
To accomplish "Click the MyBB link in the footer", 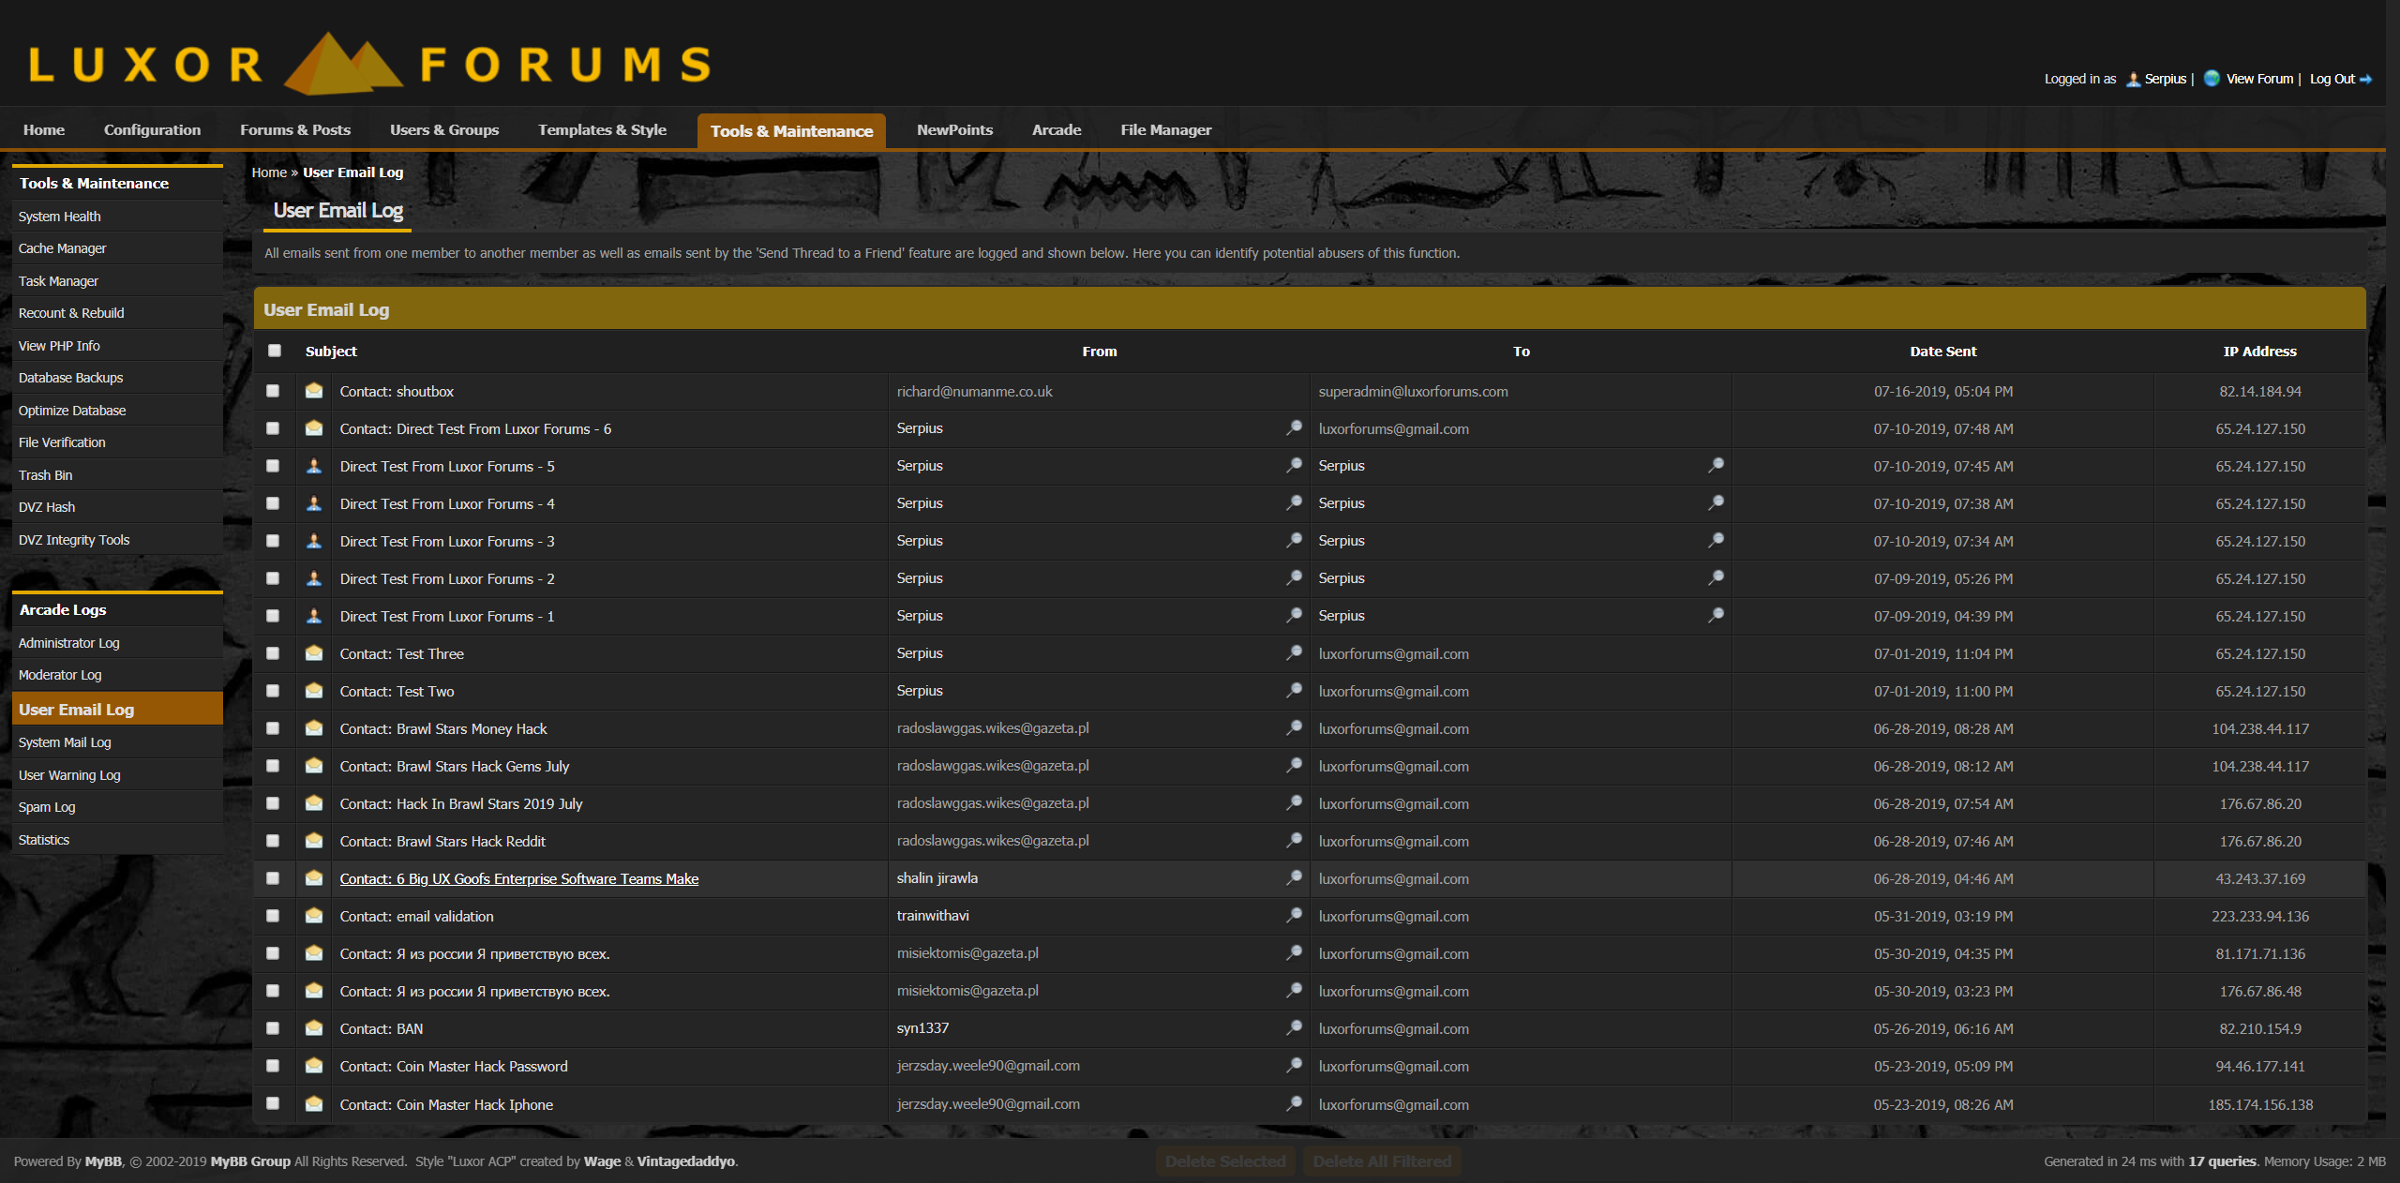I will pos(103,1161).
